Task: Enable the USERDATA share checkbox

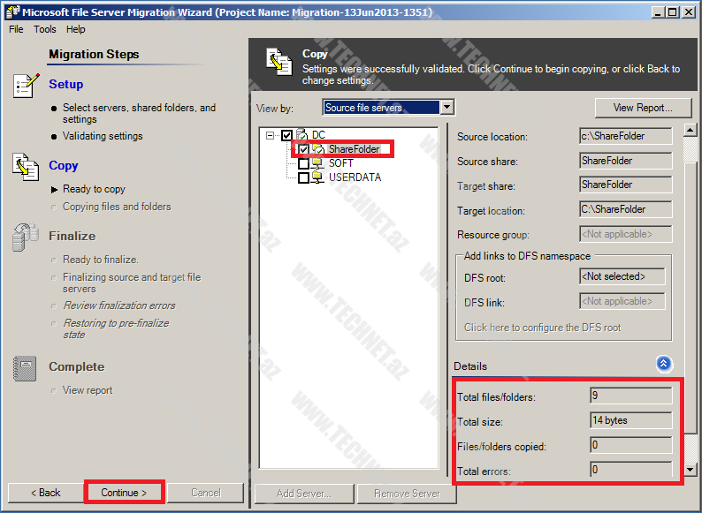Action: [303, 178]
